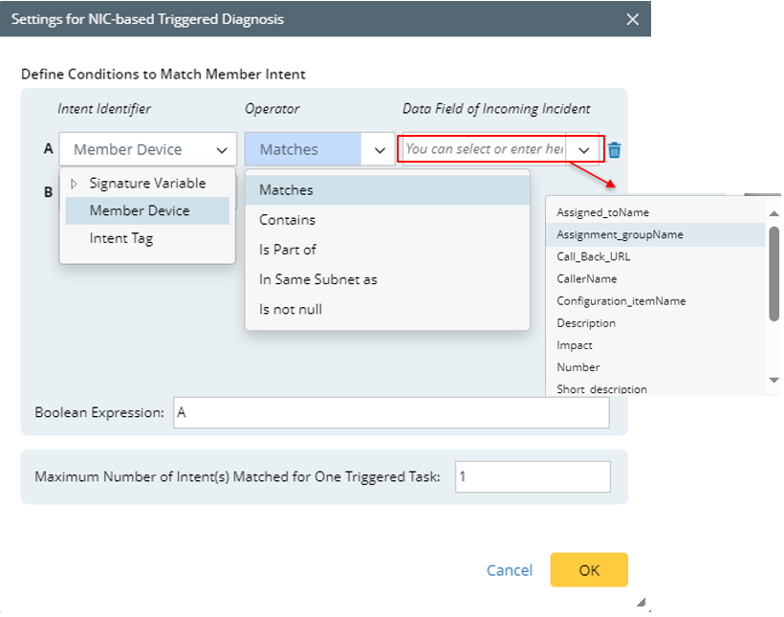Choose Member Device in identifier list

click(139, 210)
